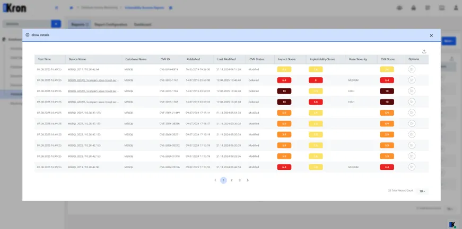This screenshot has width=462, height=229.
Task: Open options for CVE-2019-0819 row
Action: pyautogui.click(x=412, y=69)
